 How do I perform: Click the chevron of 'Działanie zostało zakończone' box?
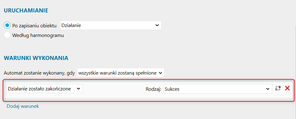coord(78,89)
